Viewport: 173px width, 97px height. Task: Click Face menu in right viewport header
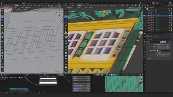click(x=105, y=5)
